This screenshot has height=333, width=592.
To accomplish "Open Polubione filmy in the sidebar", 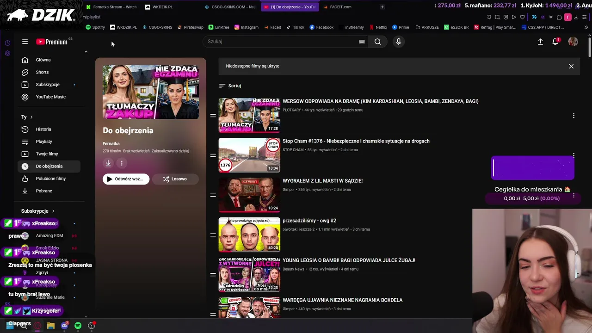I will [49, 179].
